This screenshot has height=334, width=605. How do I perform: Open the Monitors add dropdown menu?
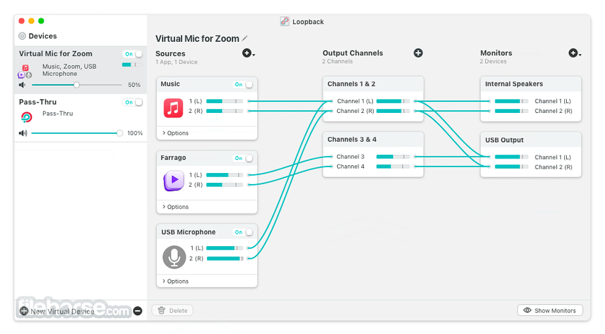click(575, 53)
